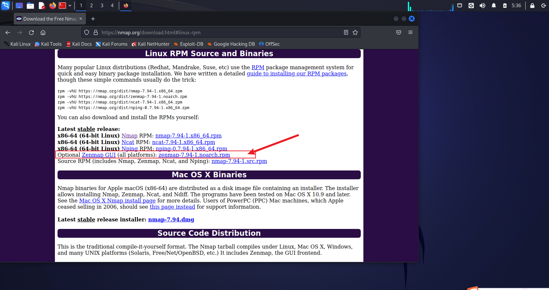
Task: Switch to workspace 4
Action: pos(112,6)
